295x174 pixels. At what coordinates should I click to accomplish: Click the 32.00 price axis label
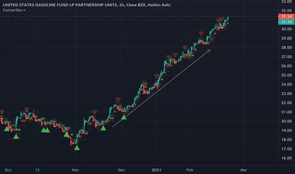(x=286, y=10)
